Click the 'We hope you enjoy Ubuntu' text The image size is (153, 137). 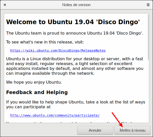pyautogui.click(x=34, y=82)
